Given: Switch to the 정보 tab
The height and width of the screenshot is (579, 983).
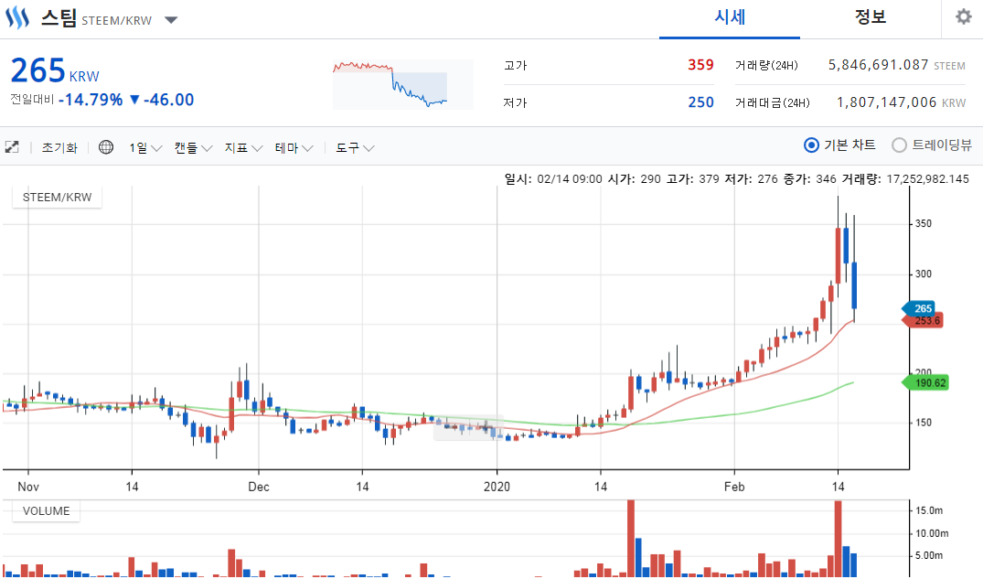Looking at the screenshot, I should point(871,17).
